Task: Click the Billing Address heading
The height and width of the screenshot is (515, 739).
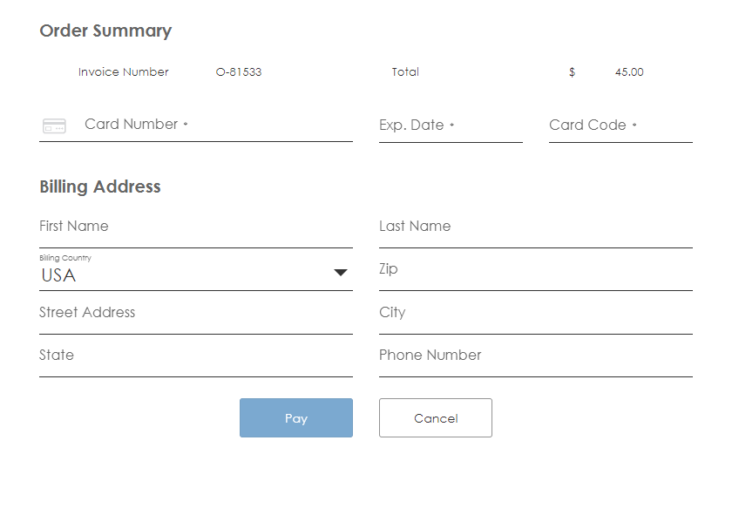Action: pos(100,187)
